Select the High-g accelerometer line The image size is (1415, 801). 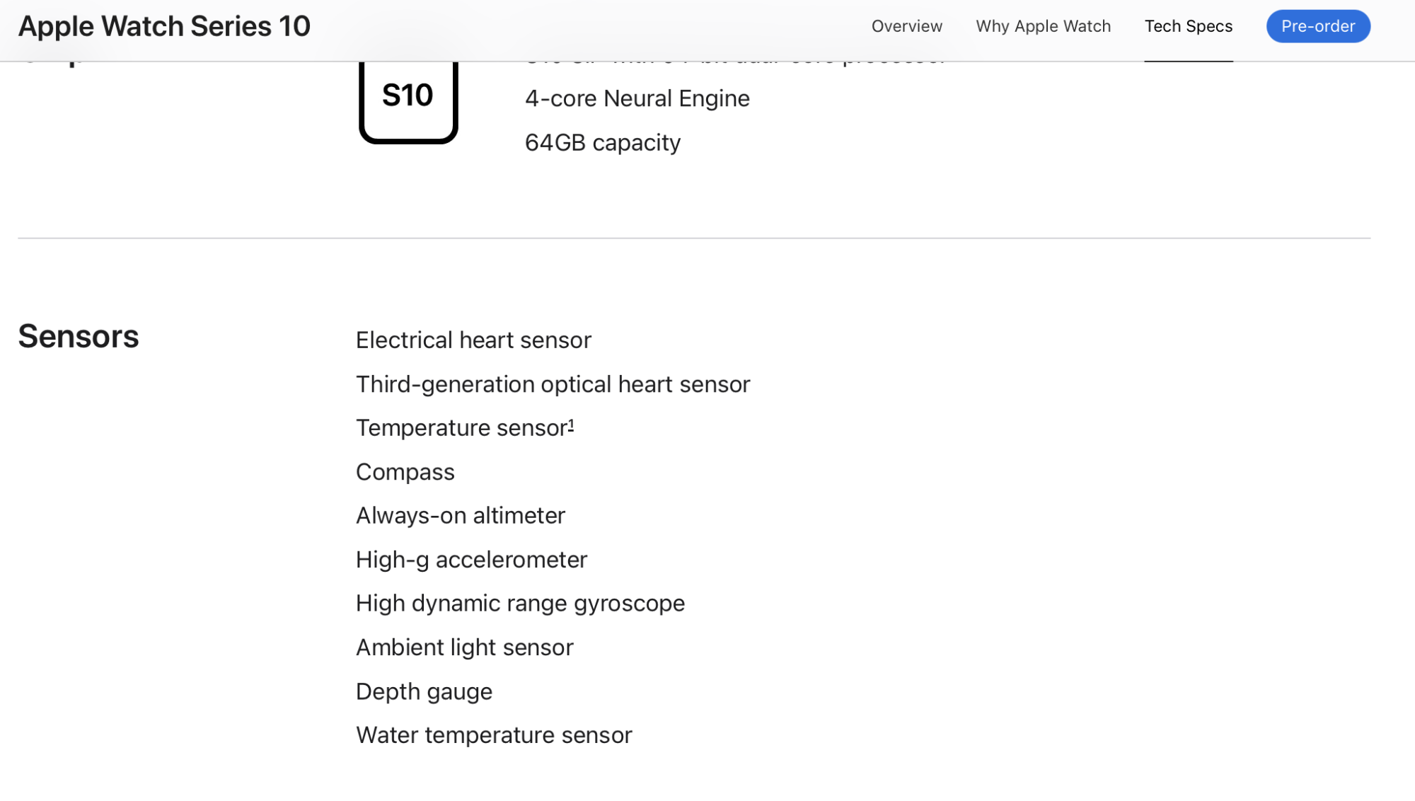tap(471, 560)
